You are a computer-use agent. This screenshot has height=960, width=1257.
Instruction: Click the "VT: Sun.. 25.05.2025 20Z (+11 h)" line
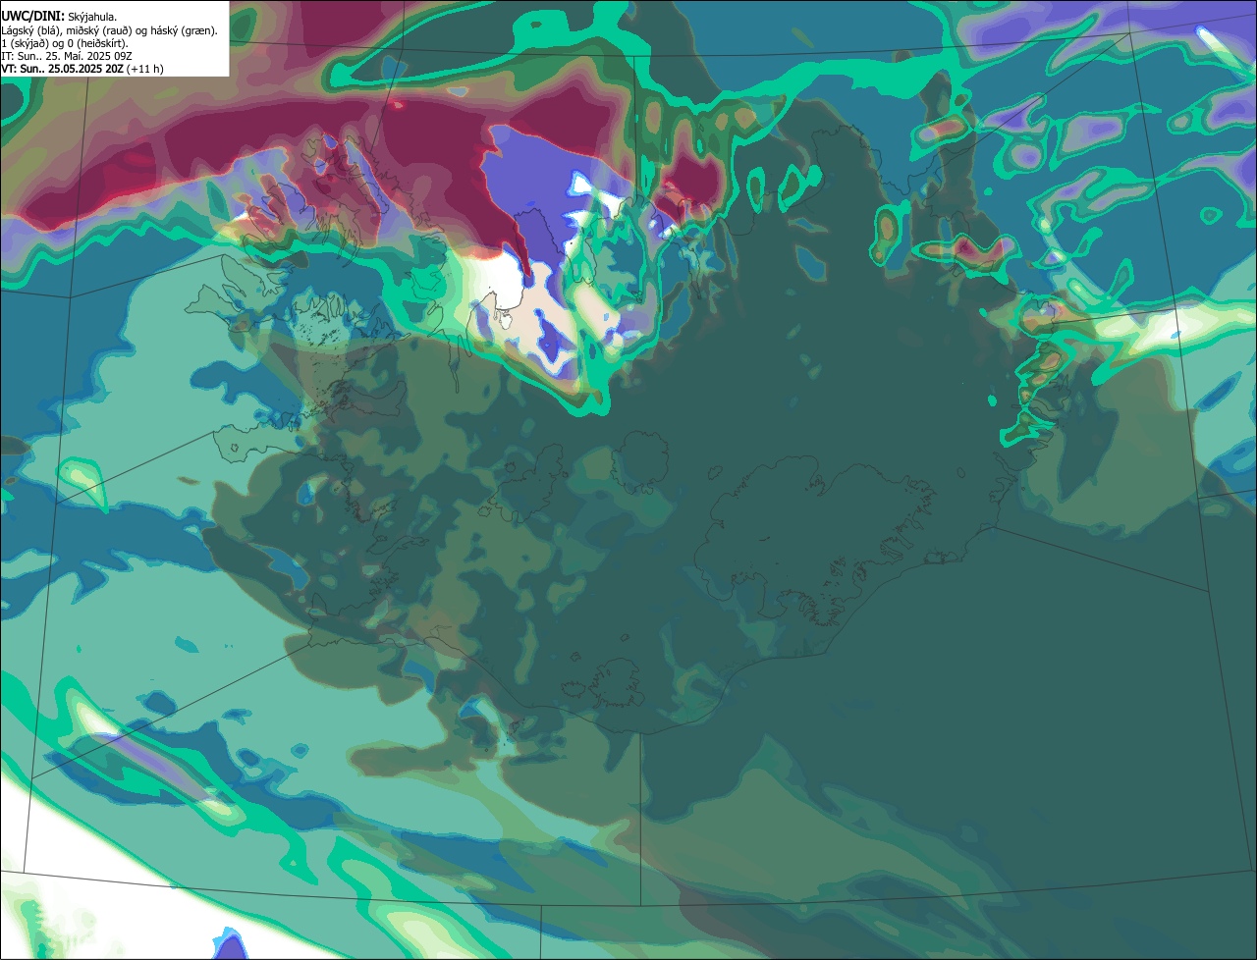[x=82, y=69]
